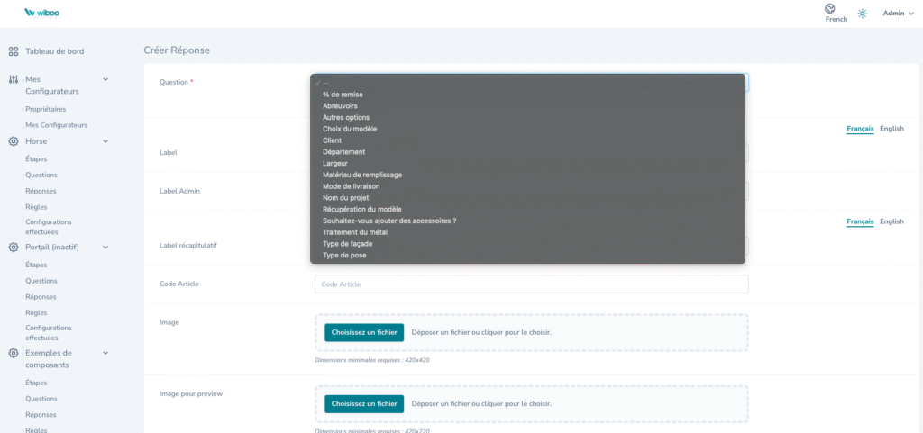The height and width of the screenshot is (433, 923).
Task: Open Propriétaires link in sidebar
Action: (45, 109)
